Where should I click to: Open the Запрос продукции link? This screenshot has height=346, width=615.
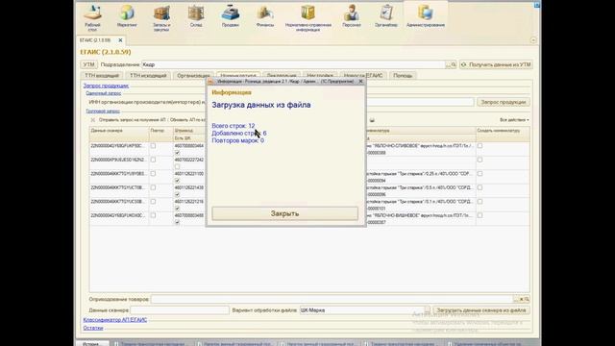tap(106, 86)
